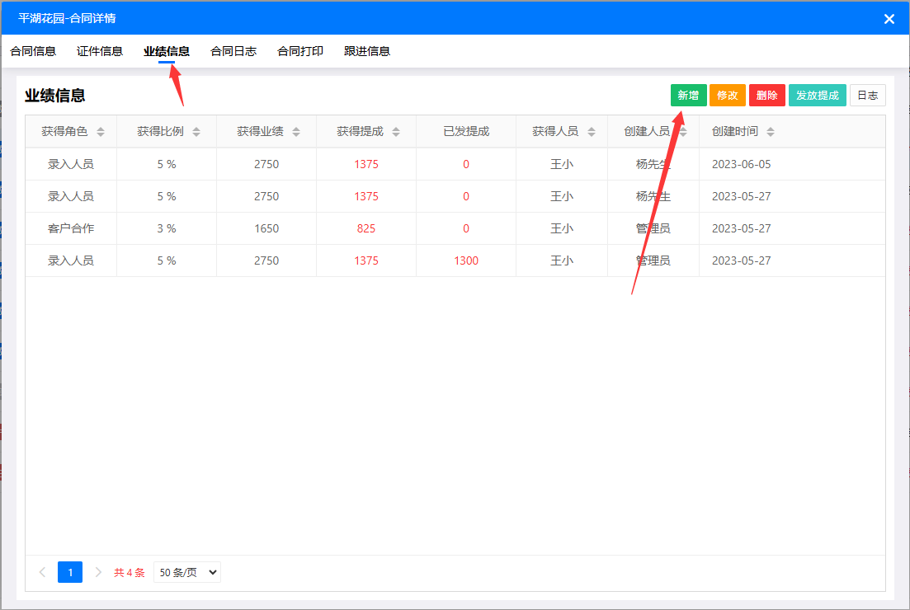Open the 合同打印 tab
This screenshot has height=610, width=910.
[300, 51]
